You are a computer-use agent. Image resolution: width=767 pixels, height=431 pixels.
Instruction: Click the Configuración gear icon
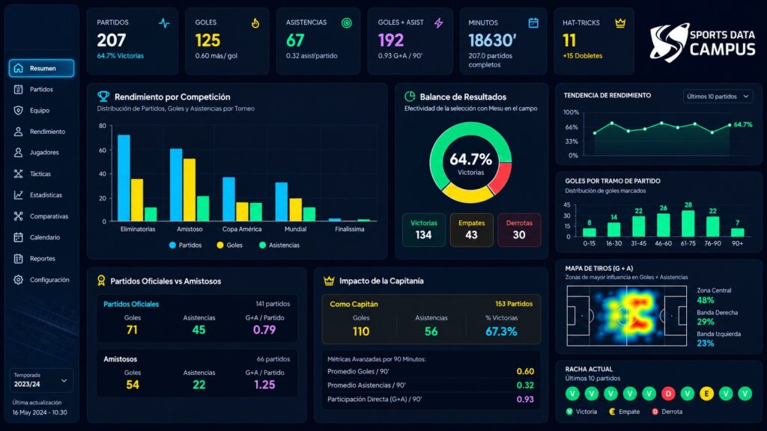pos(18,280)
